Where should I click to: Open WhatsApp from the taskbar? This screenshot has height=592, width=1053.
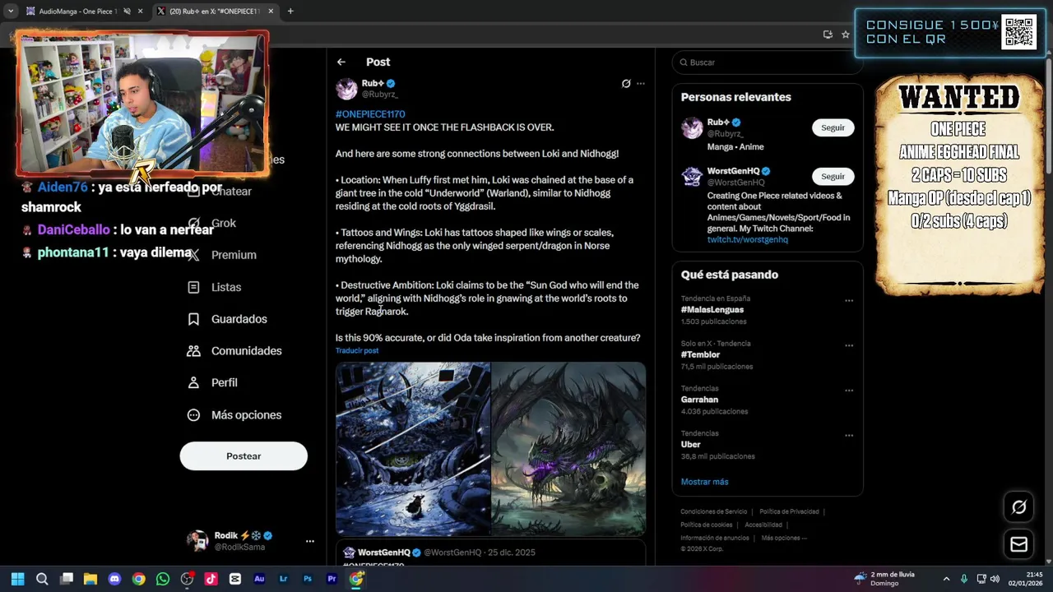163,579
